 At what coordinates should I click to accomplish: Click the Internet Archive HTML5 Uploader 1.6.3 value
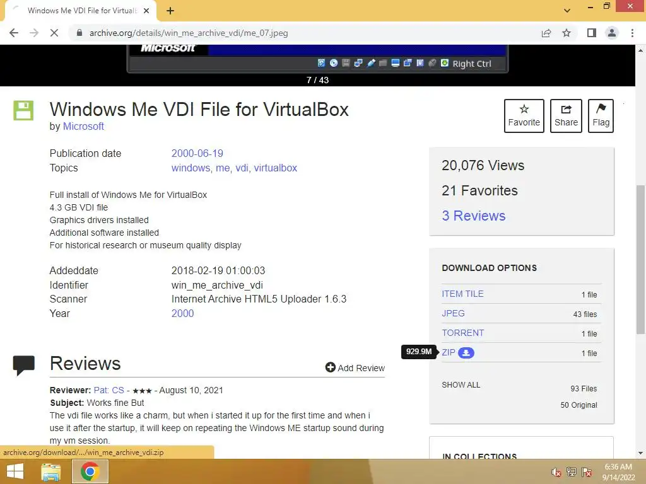pyautogui.click(x=259, y=299)
